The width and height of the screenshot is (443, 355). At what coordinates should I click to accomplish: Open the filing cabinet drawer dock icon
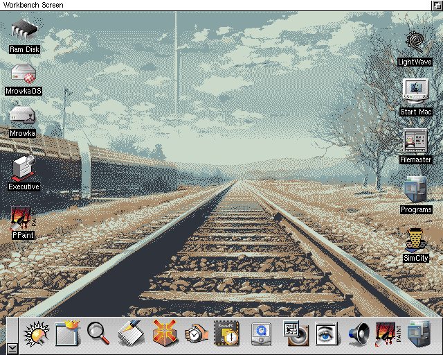[419, 334]
